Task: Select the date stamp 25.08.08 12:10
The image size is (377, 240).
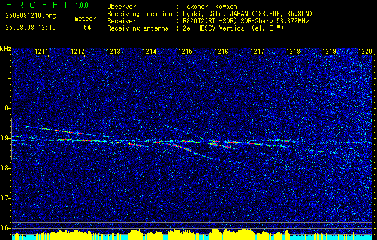Action: point(31,28)
